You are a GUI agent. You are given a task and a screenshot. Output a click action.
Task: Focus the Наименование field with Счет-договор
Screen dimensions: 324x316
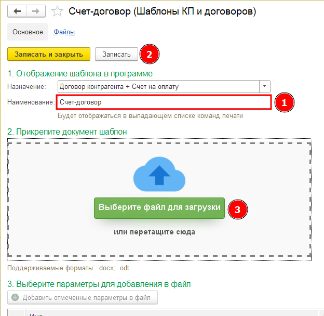tap(164, 102)
